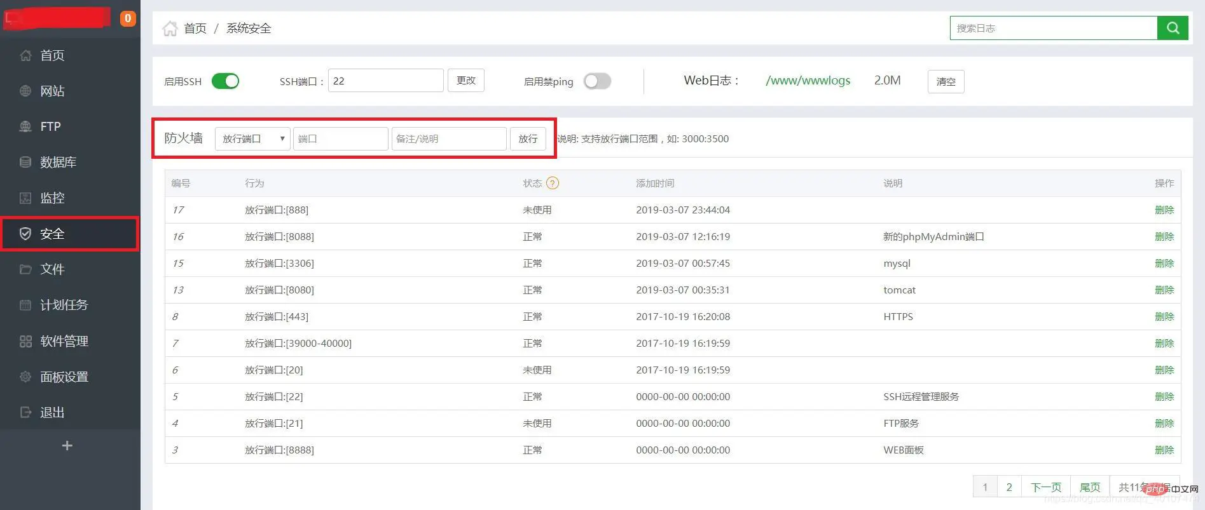
Task: Open 监控 menu item
Action: pos(52,198)
